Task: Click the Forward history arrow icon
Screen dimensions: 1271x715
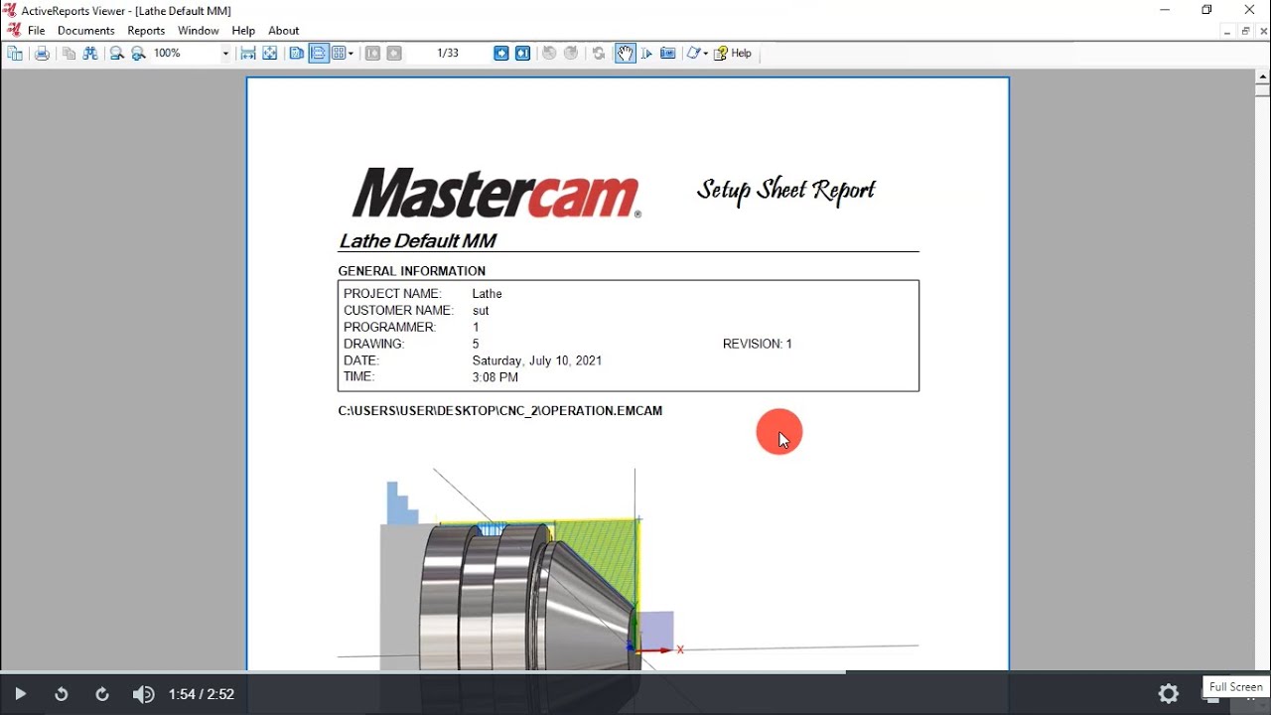Action: pos(571,54)
